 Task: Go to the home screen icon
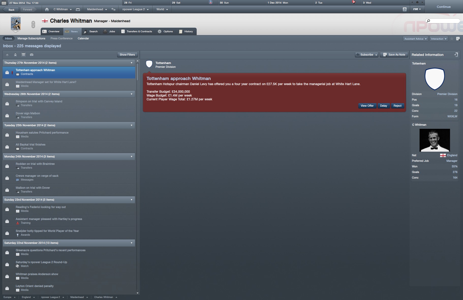pyautogui.click(x=47, y=9)
